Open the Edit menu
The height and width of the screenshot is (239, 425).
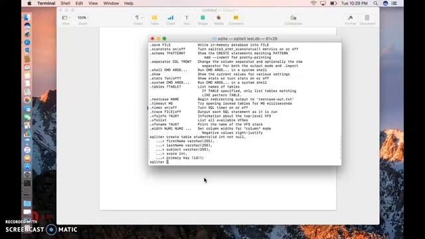[x=79, y=3]
